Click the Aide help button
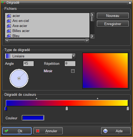This screenshot has height=137, width=133. pyautogui.click(x=116, y=131)
